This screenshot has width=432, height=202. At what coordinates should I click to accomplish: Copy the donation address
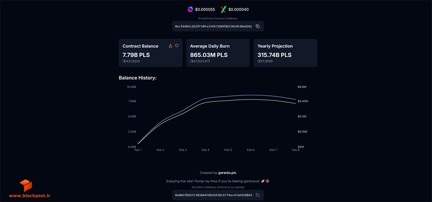coord(258,195)
